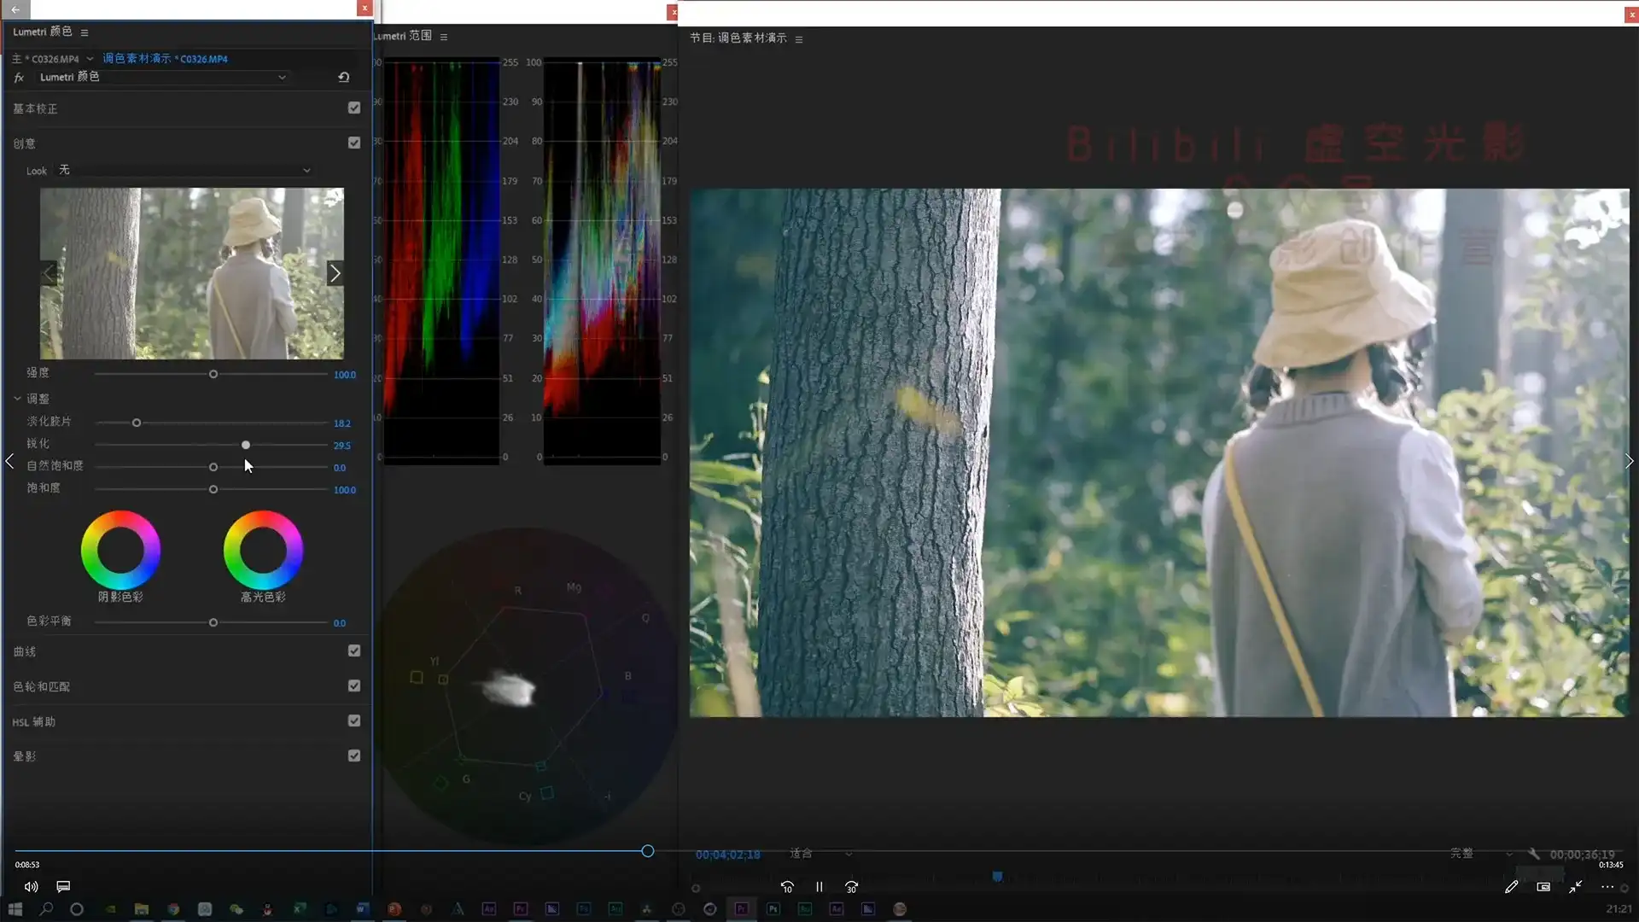1639x922 pixels.
Task: Exit full screen with the shrink arrows icon
Action: coord(1575,887)
